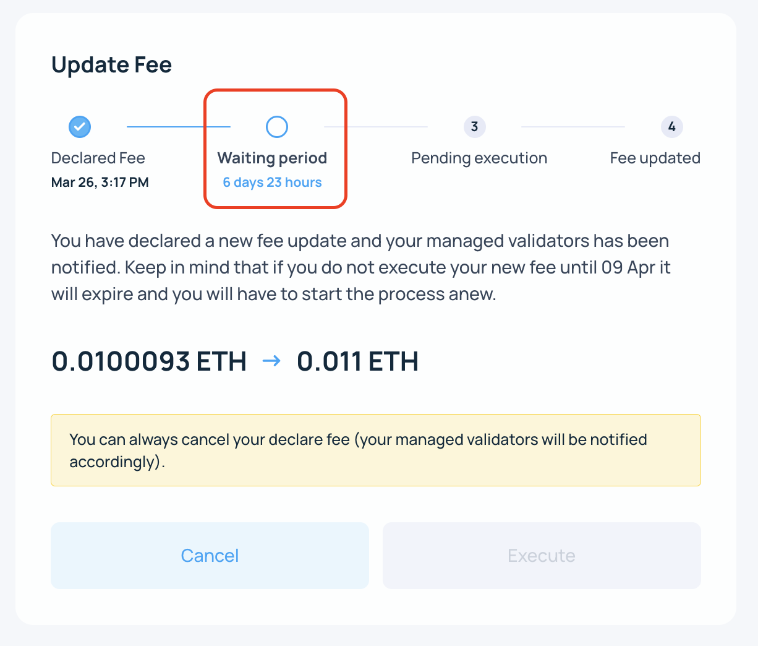Click the current fee 0.0100093 ETH
The height and width of the screenshot is (646, 758).
point(149,361)
